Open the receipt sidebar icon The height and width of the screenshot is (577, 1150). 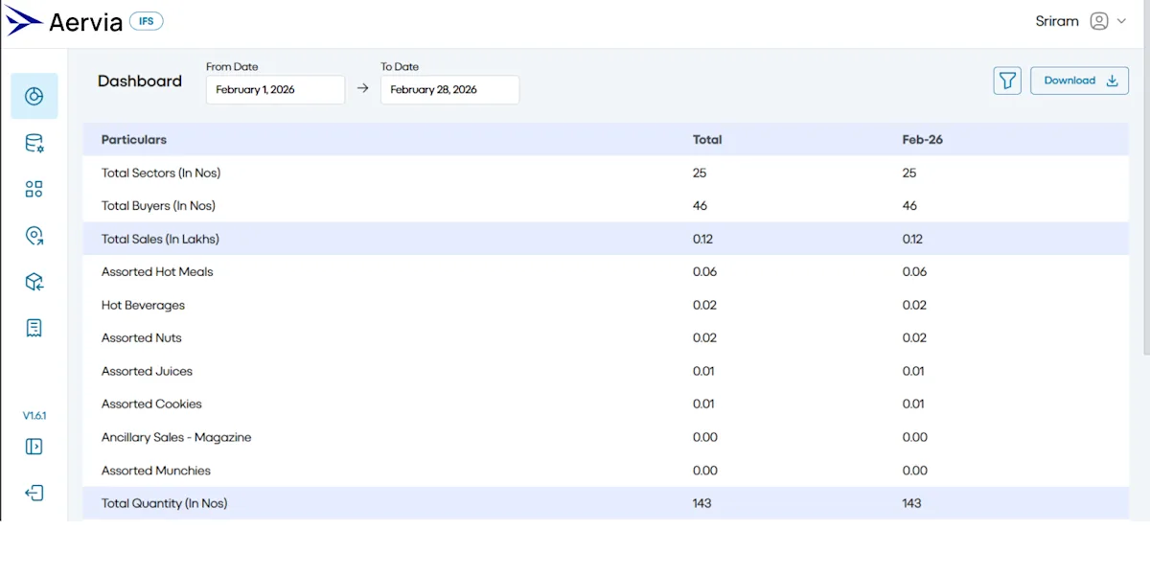click(34, 328)
